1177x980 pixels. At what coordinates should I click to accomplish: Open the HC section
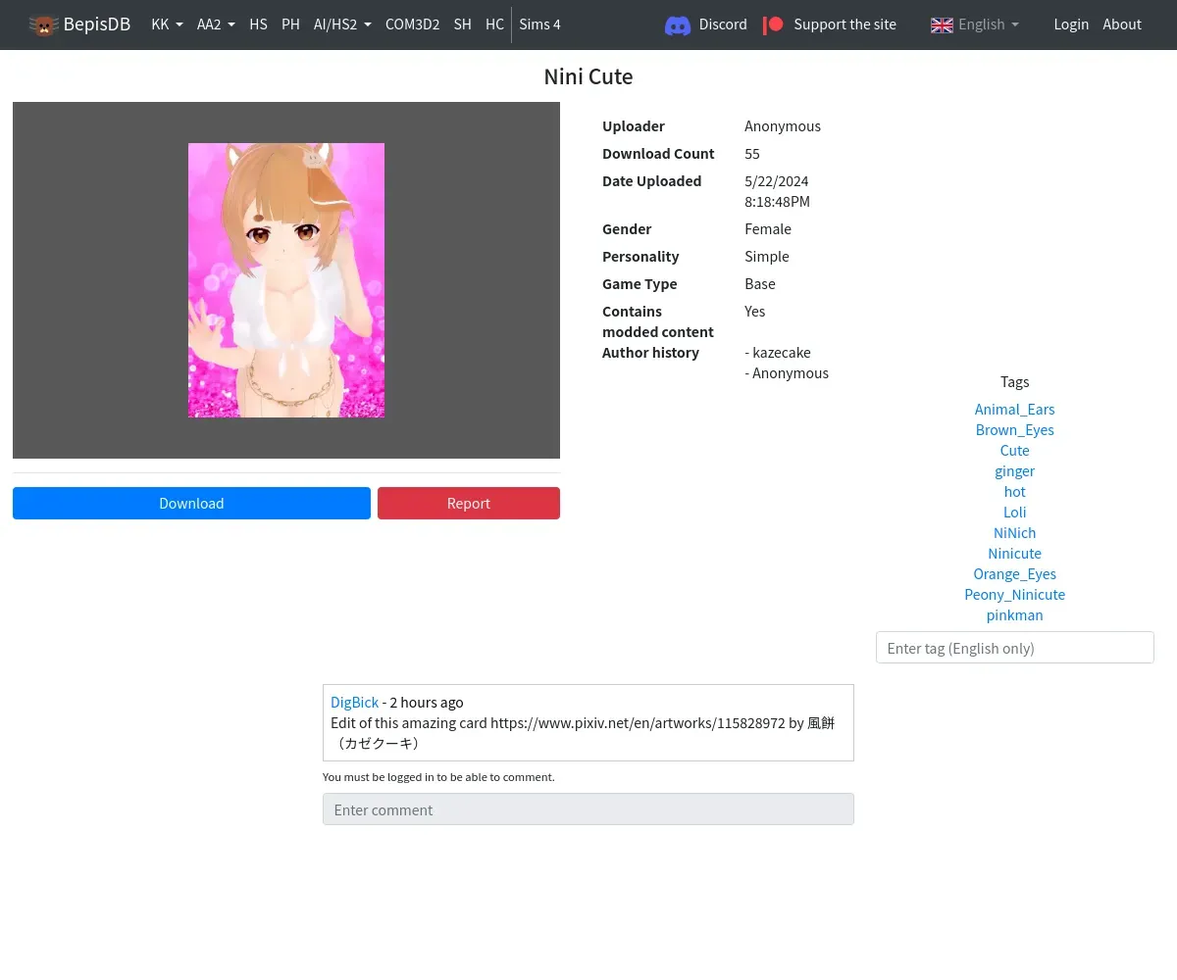pos(494,24)
